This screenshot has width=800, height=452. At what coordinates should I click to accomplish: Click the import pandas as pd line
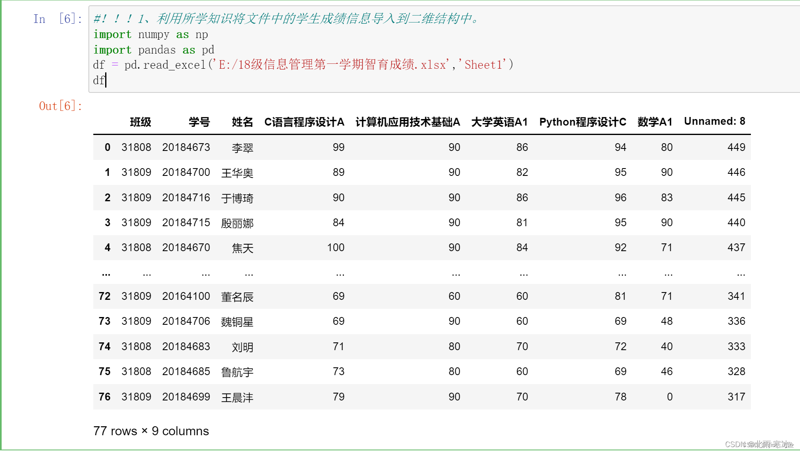(x=153, y=50)
